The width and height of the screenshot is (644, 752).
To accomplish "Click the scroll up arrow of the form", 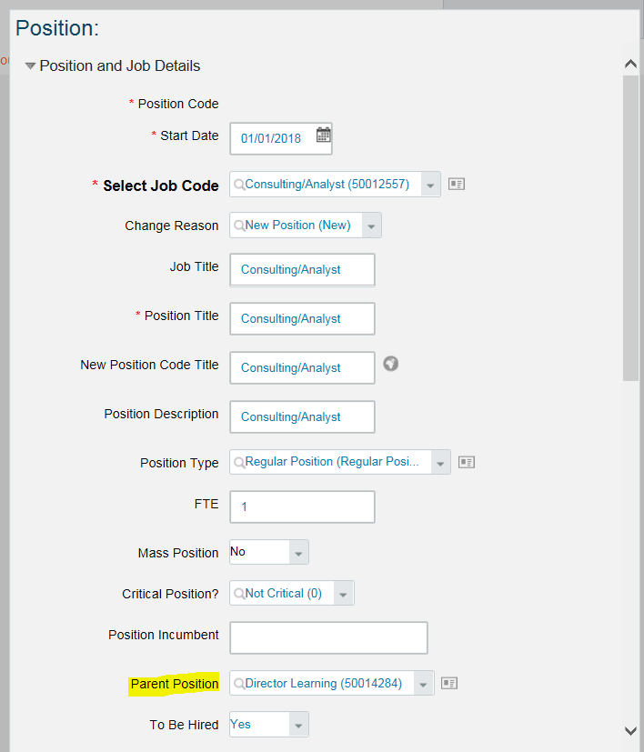I will click(630, 64).
